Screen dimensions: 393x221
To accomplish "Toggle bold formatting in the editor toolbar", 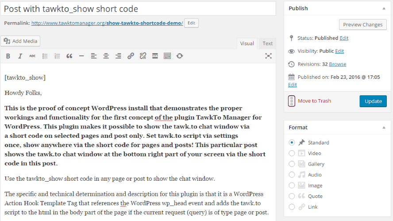I will click(x=8, y=56).
